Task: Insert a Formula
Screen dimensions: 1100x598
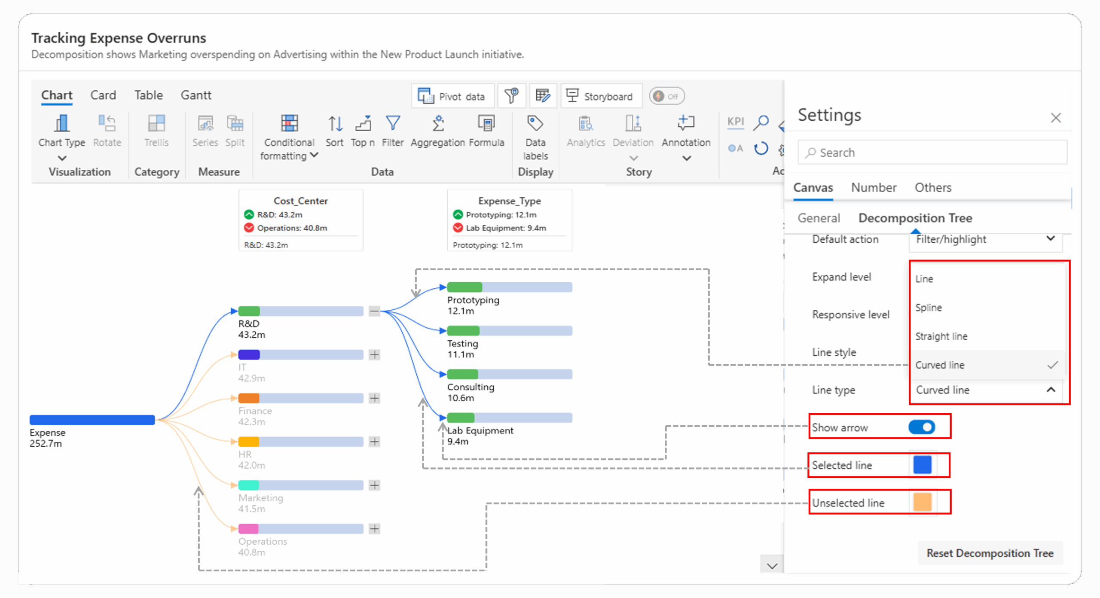Action: [487, 129]
